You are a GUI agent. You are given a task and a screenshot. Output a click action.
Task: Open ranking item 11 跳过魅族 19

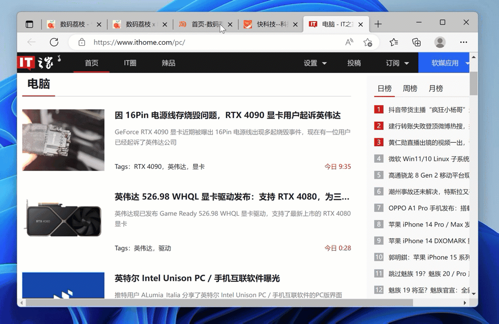(x=429, y=274)
